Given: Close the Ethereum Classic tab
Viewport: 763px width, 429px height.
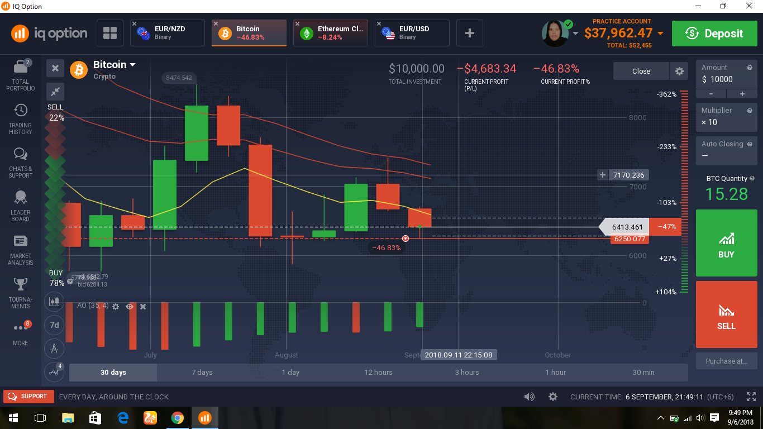Looking at the screenshot, I should point(298,24).
